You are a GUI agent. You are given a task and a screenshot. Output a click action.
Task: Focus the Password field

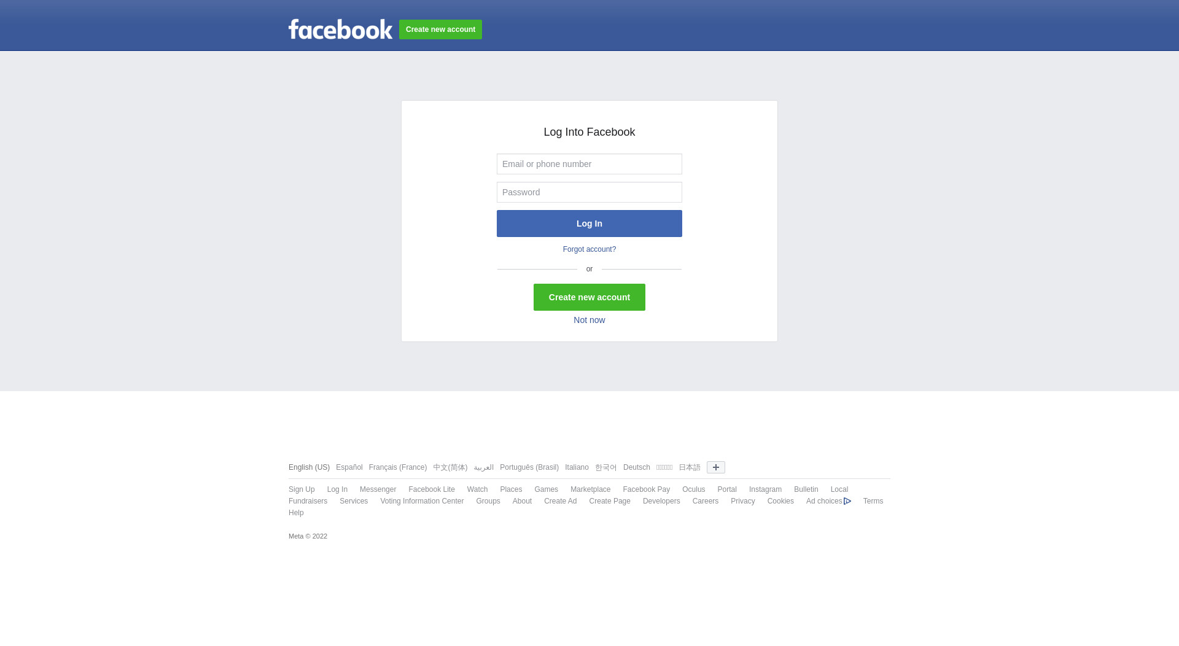point(589,192)
